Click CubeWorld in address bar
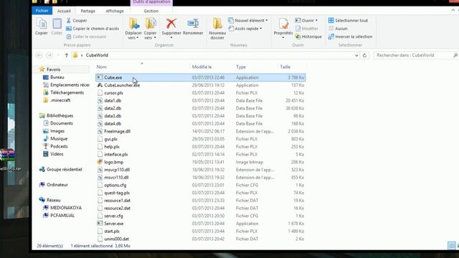 [97, 55]
